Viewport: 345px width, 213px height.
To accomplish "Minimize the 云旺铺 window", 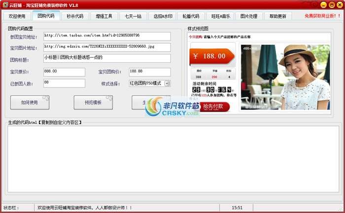I will pyautogui.click(x=323, y=4).
